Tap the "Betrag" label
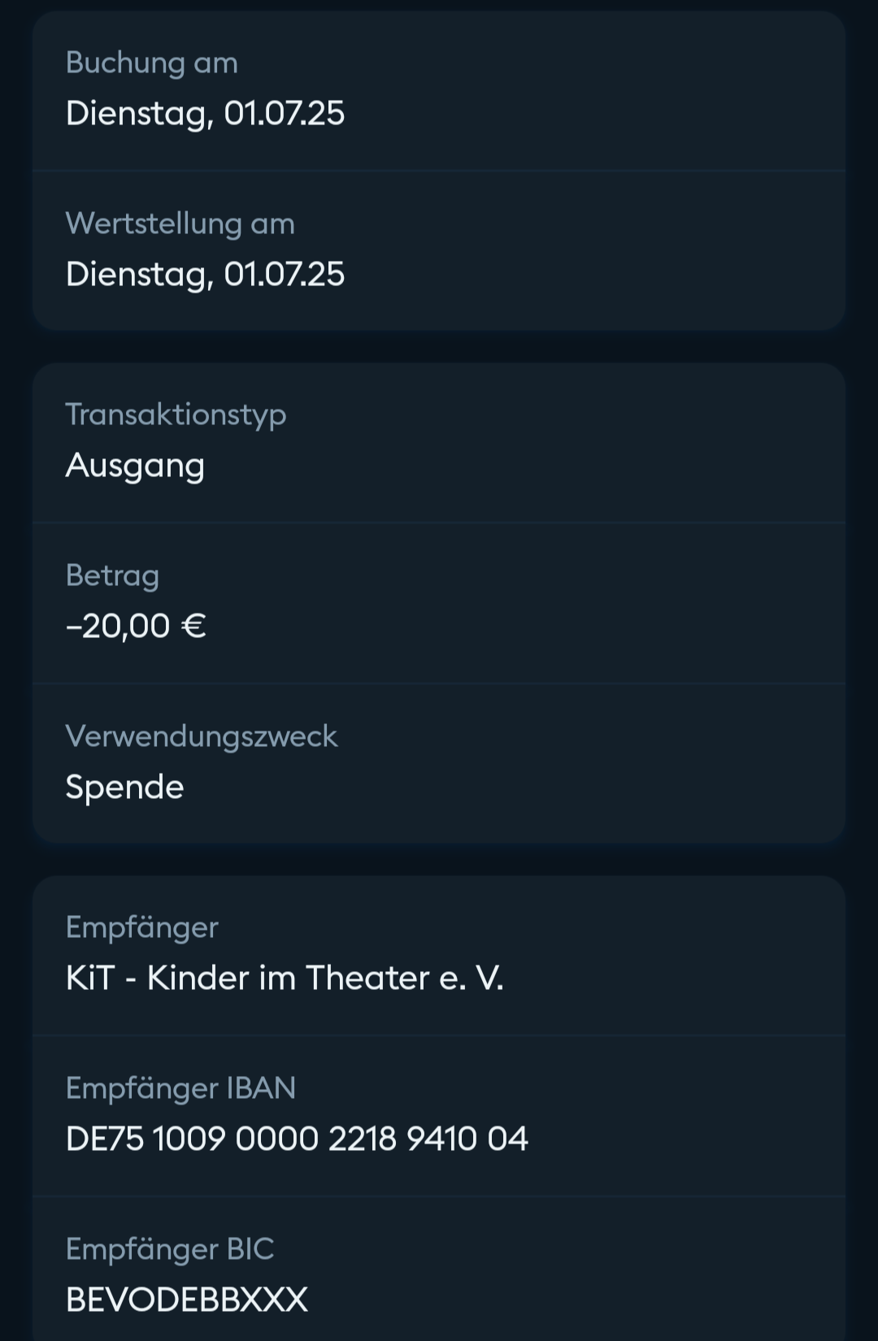 [112, 575]
